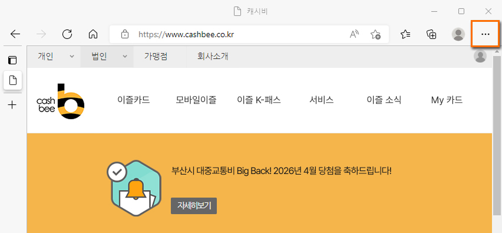
Task: Expand the 개인 dropdown arrow
Action: click(x=72, y=57)
